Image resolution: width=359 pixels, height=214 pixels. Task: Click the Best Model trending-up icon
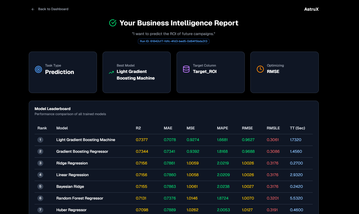[111, 72]
